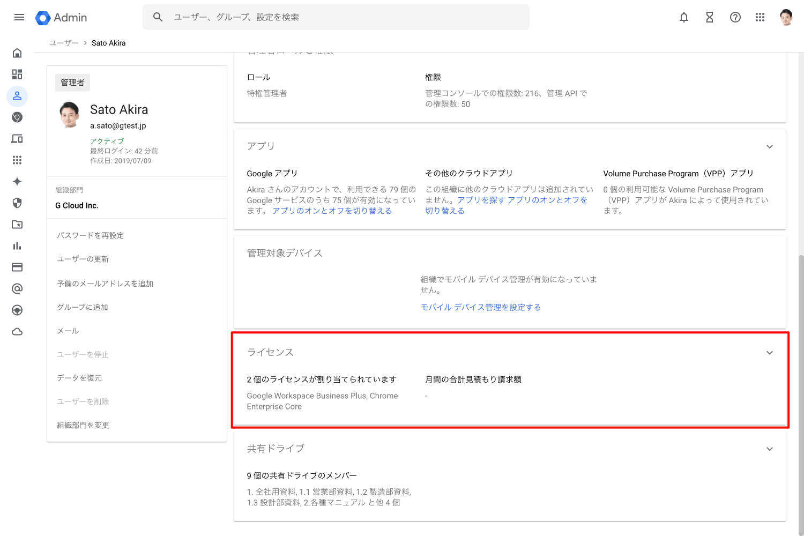This screenshot has width=804, height=536.
Task: Click 特権管理者 role text
Action: pyautogui.click(x=267, y=93)
